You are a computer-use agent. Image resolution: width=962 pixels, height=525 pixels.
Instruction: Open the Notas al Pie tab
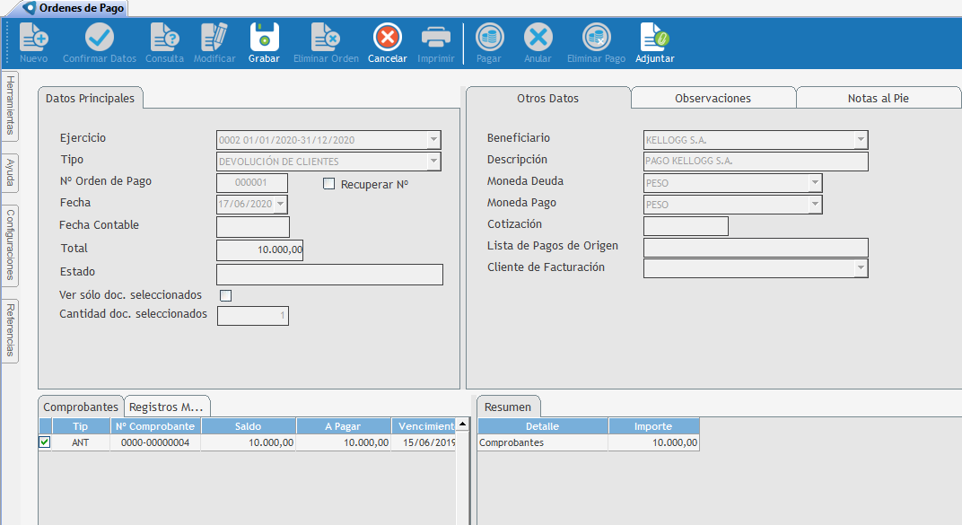[878, 98]
